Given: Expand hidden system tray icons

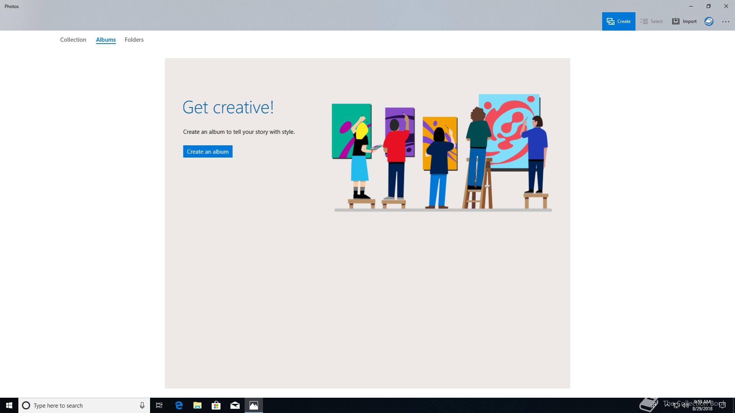Looking at the screenshot, I should tap(667, 405).
